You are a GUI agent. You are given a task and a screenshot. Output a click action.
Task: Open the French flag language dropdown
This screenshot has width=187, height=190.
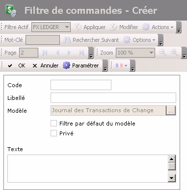[x=121, y=65]
